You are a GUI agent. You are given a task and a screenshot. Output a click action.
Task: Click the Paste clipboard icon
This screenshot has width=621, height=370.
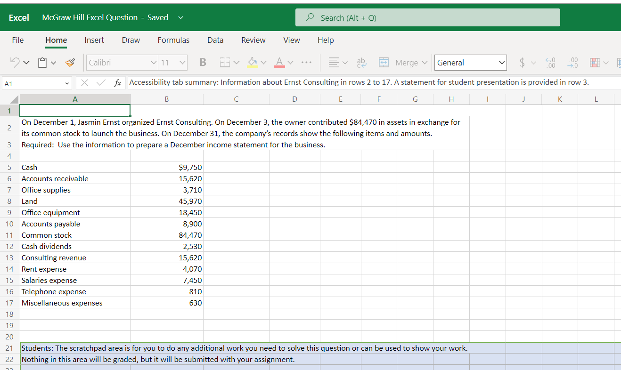(43, 63)
